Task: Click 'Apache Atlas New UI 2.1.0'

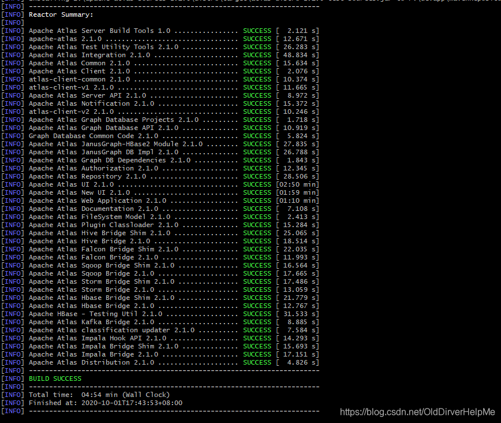Action: (x=79, y=192)
